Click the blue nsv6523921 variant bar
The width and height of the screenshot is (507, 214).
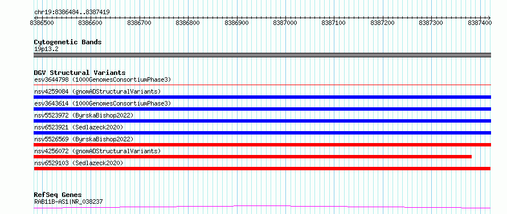pyautogui.click(x=262, y=133)
